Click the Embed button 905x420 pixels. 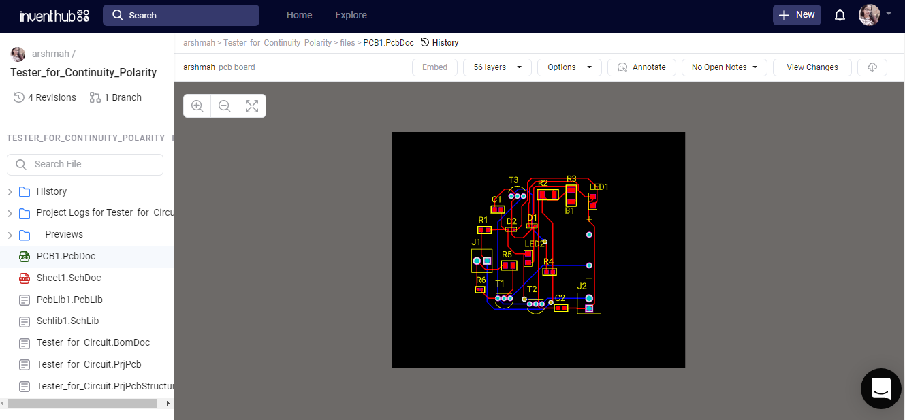pos(434,67)
